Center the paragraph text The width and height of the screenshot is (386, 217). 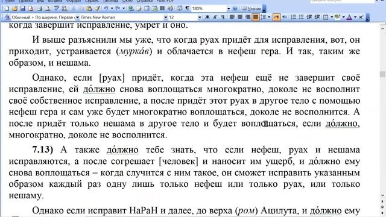click(x=240, y=17)
